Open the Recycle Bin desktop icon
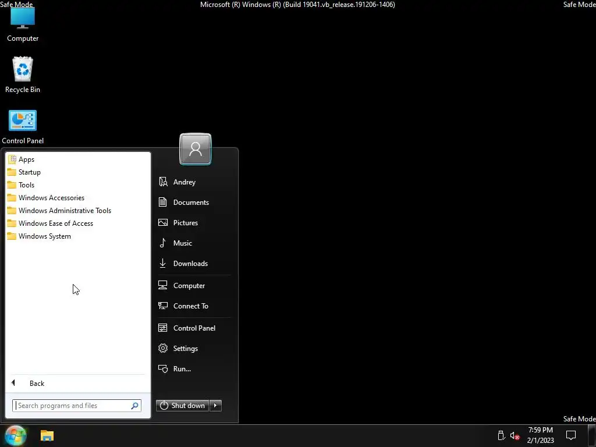 23,75
